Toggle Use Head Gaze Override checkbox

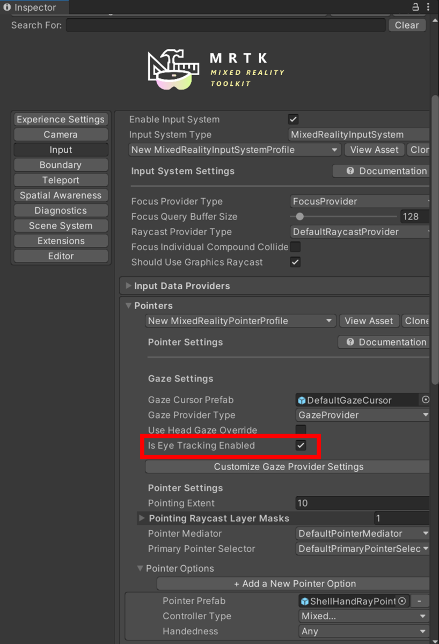[301, 430]
